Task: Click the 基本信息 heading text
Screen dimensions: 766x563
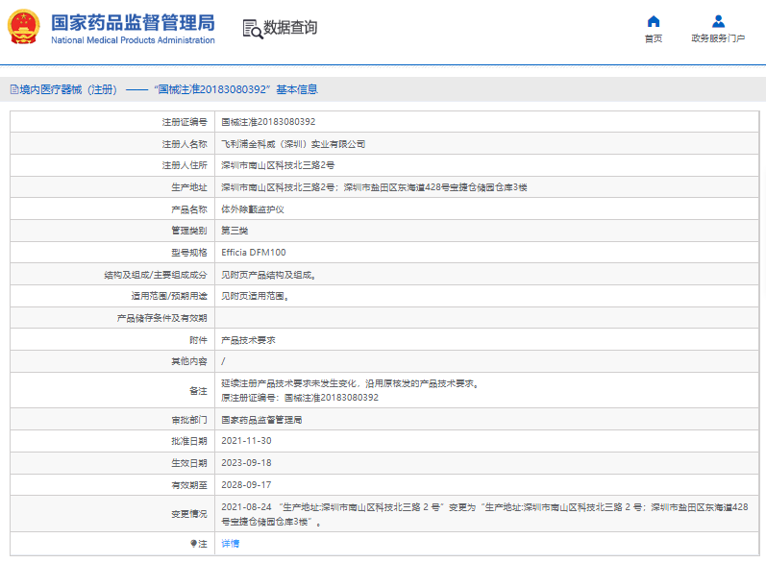Action: pyautogui.click(x=297, y=89)
